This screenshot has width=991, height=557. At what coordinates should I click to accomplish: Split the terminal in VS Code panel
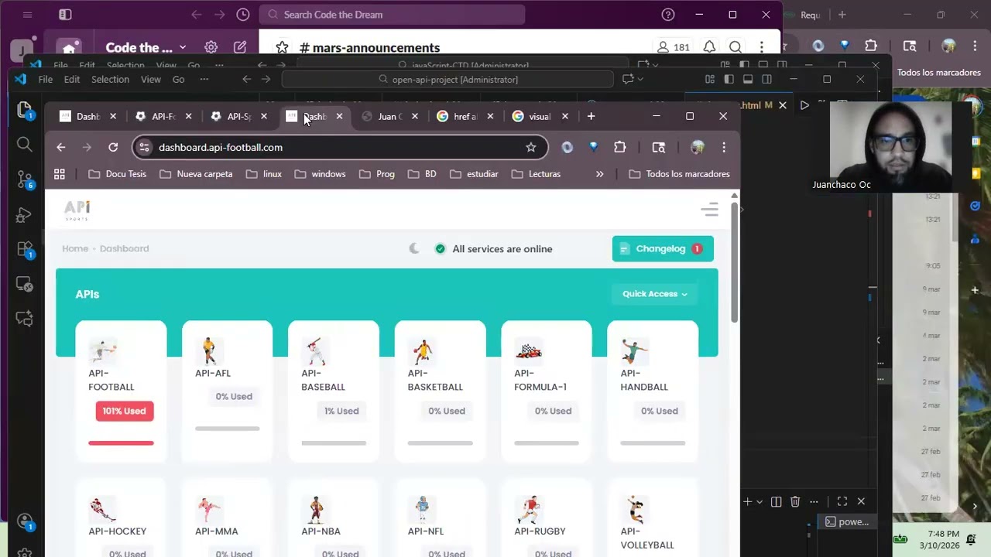coord(776,501)
